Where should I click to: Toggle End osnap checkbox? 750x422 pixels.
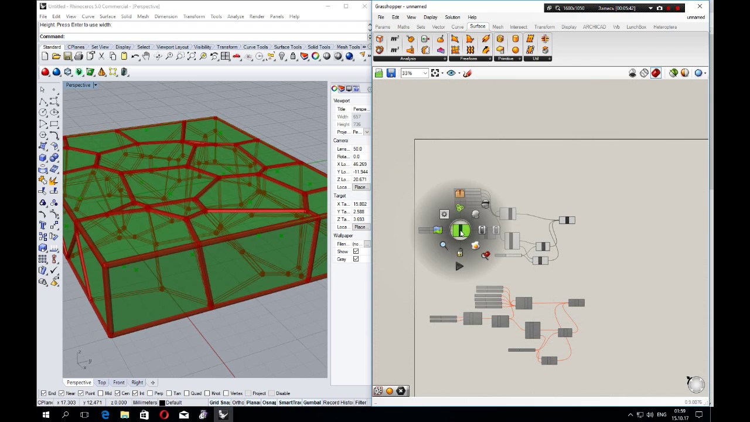44,393
